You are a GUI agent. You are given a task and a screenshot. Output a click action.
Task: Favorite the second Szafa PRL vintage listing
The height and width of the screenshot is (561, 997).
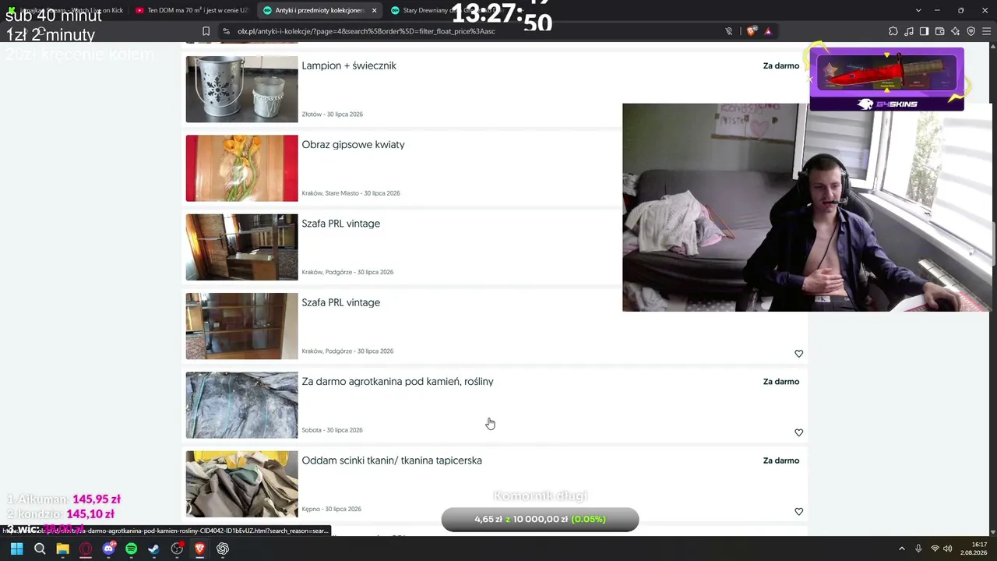798,354
